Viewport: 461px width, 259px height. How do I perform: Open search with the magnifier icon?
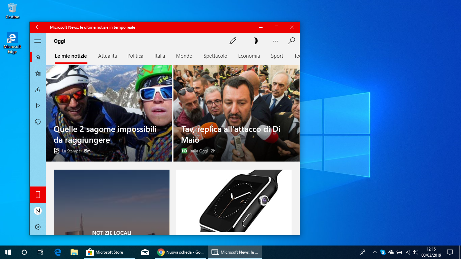coord(291,41)
